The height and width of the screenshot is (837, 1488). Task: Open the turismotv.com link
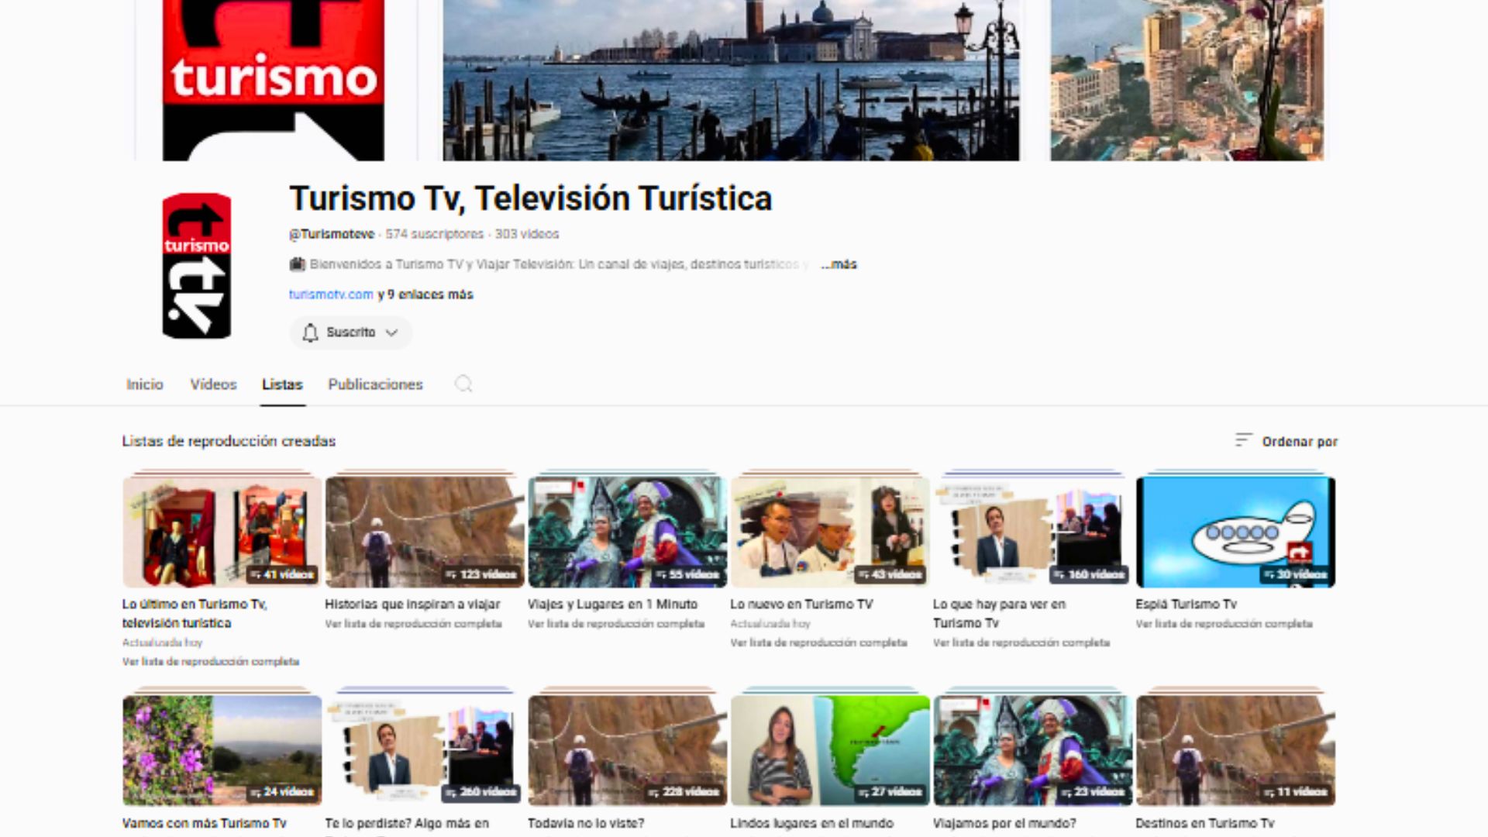pyautogui.click(x=331, y=294)
